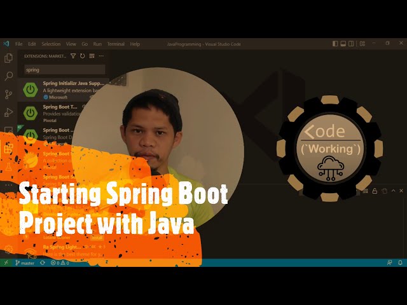Open the Terminal menu

[116, 44]
